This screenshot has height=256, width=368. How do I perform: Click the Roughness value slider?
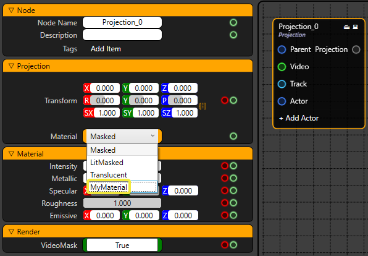122,203
